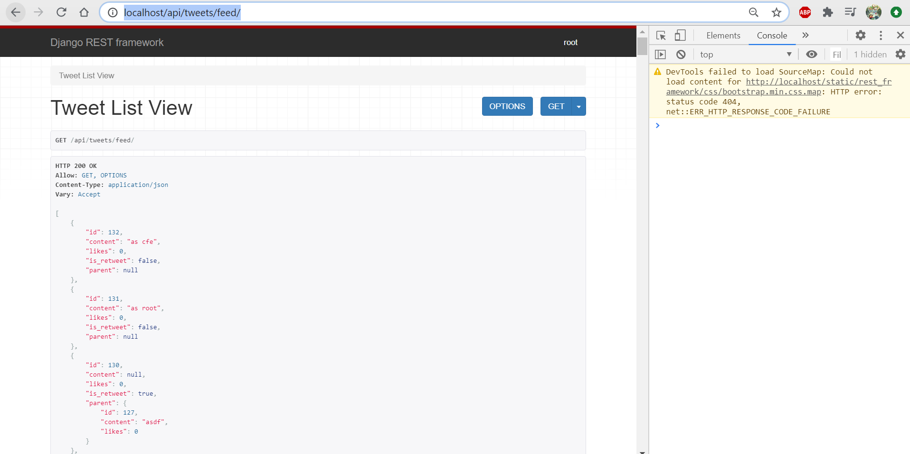Viewport: 910px width, 454px height.
Task: Click the page scrollbar up arrow
Action: pos(642,32)
